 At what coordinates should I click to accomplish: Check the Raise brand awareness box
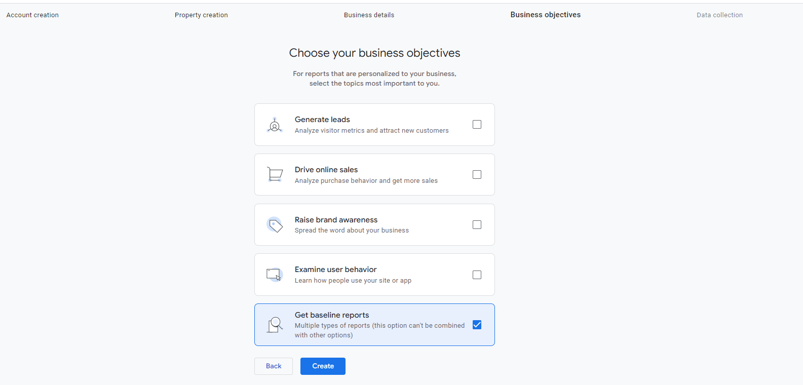point(477,225)
